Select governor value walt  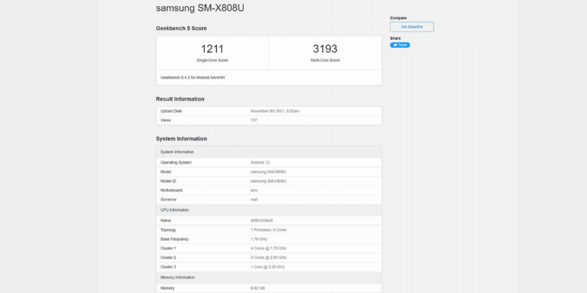254,200
